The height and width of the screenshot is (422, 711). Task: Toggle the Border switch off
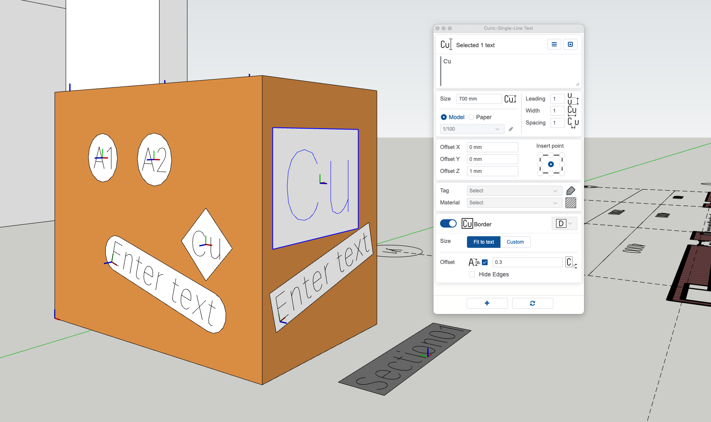448,224
